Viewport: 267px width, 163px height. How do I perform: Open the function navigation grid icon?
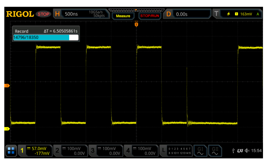(11, 151)
